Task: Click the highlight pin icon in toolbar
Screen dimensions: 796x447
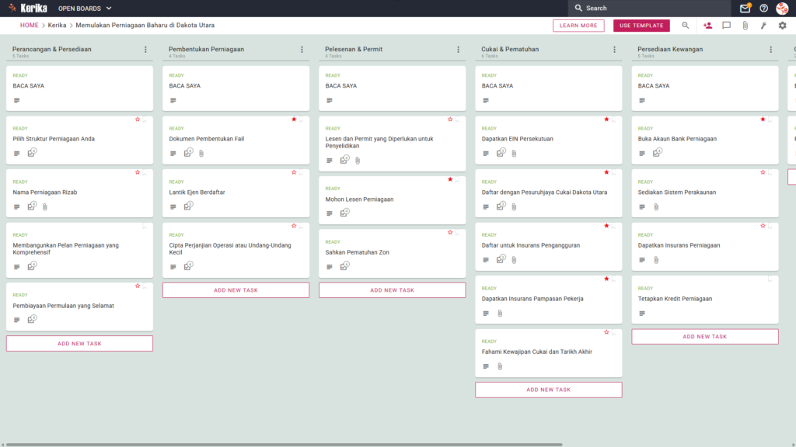Action: 763,26
